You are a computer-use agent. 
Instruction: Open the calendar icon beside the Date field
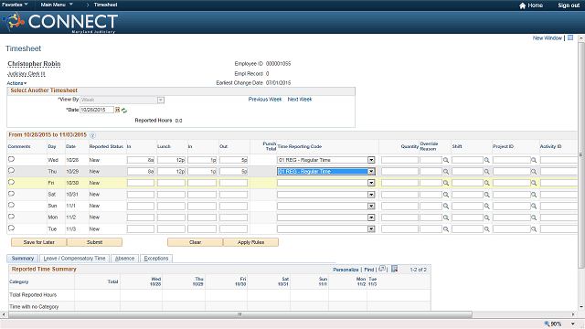coord(117,110)
